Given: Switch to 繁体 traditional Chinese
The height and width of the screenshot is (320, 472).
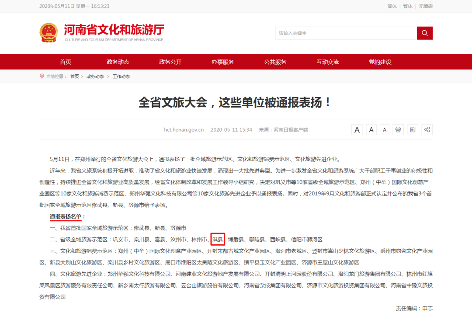Looking at the screenshot, I should tap(407, 6).
